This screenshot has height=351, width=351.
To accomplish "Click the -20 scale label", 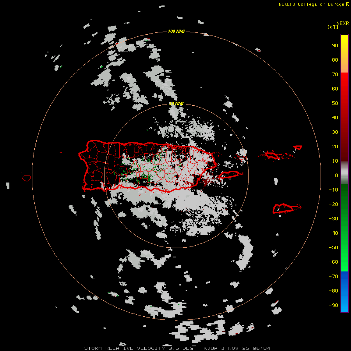I will tap(333, 204).
